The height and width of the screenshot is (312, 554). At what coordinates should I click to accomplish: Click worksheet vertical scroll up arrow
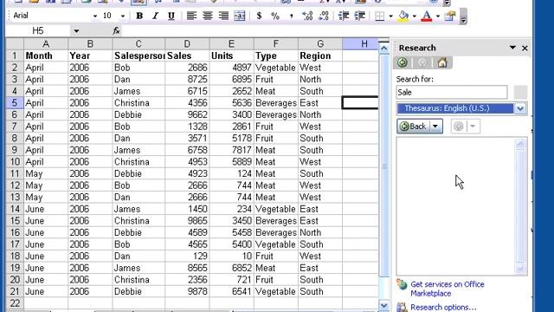coord(384,48)
